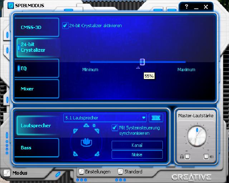Click the default position marker below slider
Image resolution: width=229 pixels, height=183 pixels.
(x=138, y=68)
